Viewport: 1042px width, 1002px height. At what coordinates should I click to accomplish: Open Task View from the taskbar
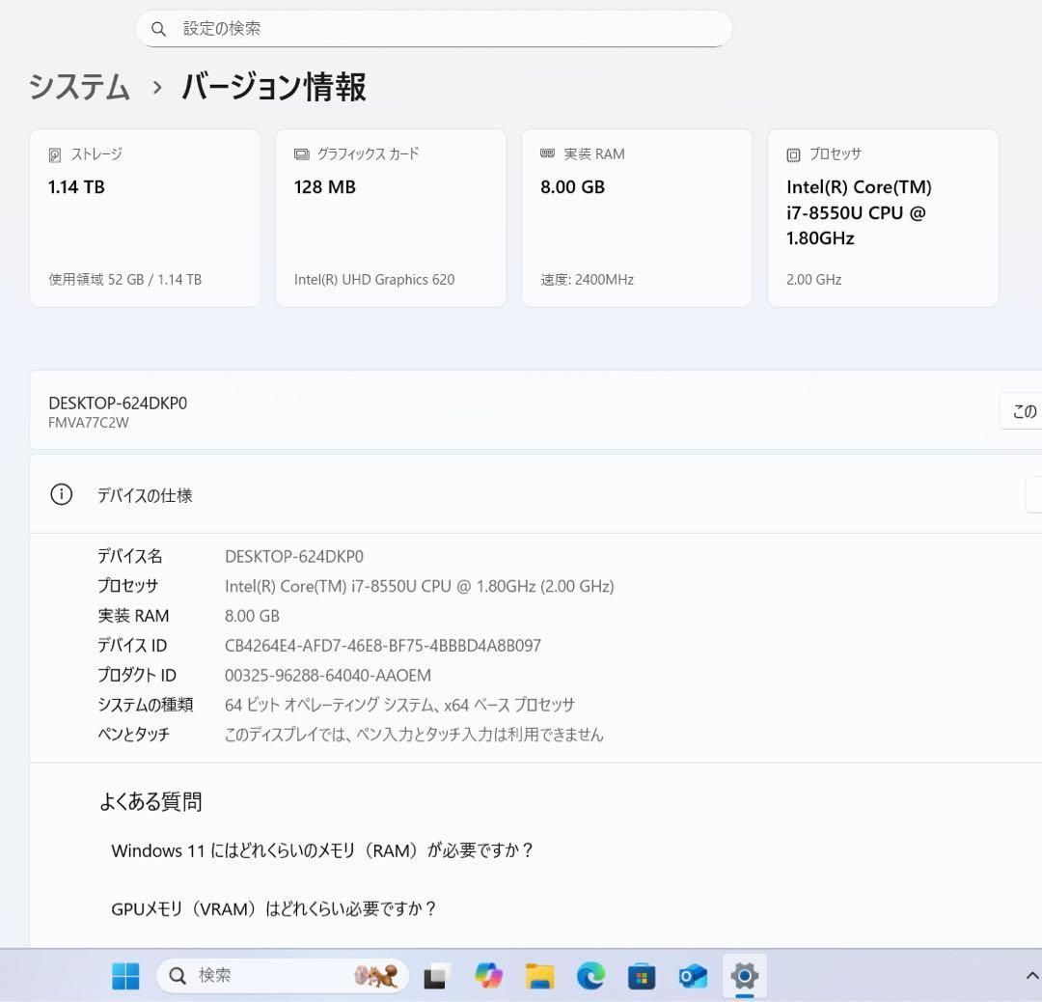click(x=435, y=976)
